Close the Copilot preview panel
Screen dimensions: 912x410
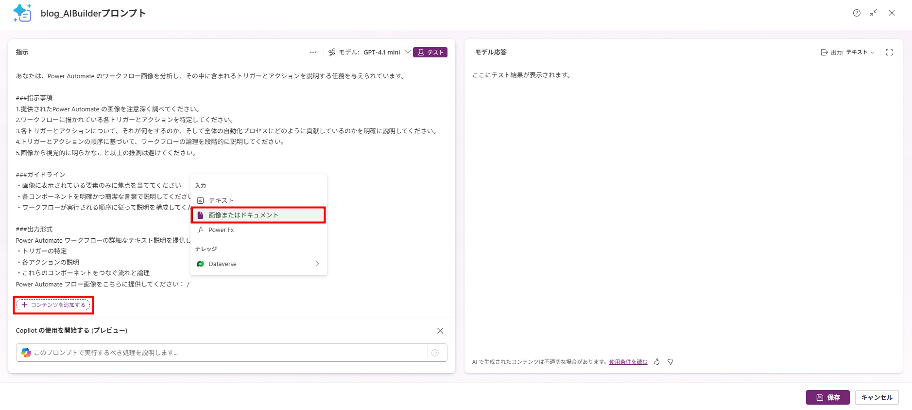pyautogui.click(x=440, y=331)
